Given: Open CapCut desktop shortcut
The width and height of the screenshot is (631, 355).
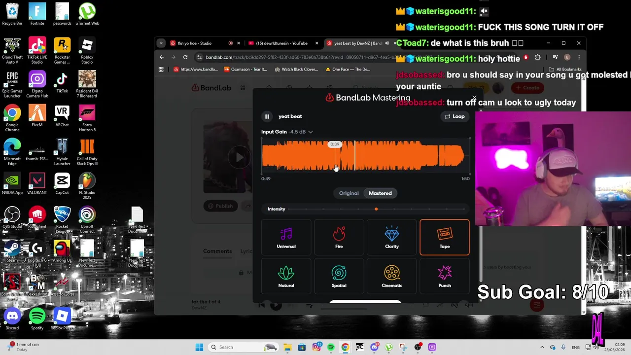Looking at the screenshot, I should (x=62, y=184).
